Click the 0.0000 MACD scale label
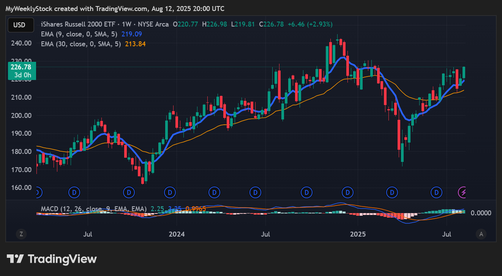Image resolution: width=502 pixels, height=276 pixels. (481, 213)
